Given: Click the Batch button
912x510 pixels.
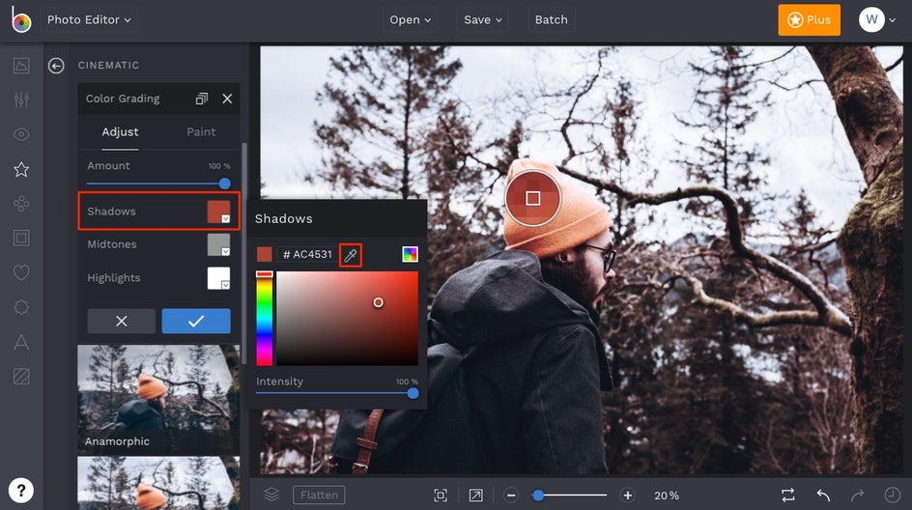Looking at the screenshot, I should [551, 19].
